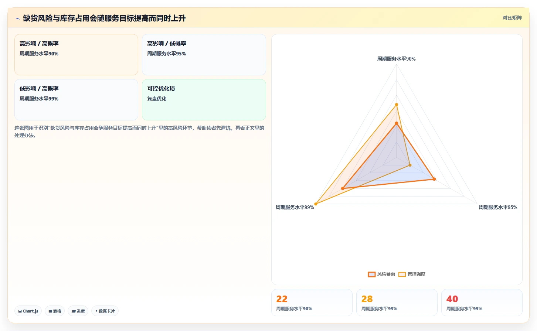The height and width of the screenshot is (331, 537).
Task: Click the orange 风险暴露 point on 99% axis
Action: (x=343, y=188)
